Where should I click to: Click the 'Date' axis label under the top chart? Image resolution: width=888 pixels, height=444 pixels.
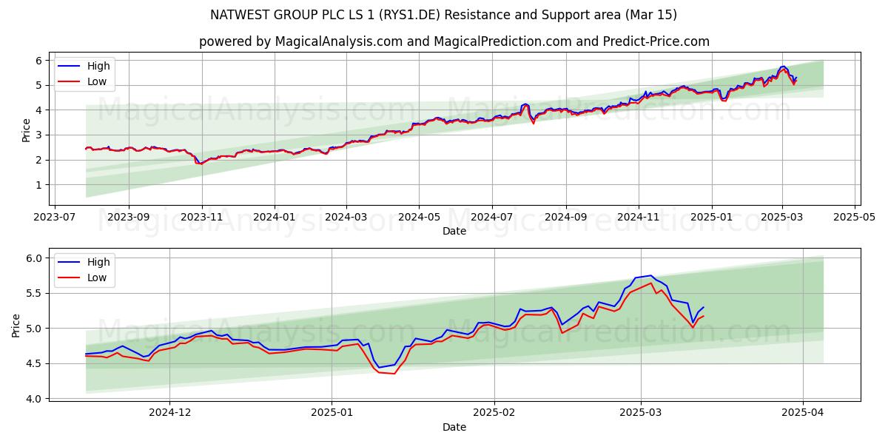click(454, 231)
